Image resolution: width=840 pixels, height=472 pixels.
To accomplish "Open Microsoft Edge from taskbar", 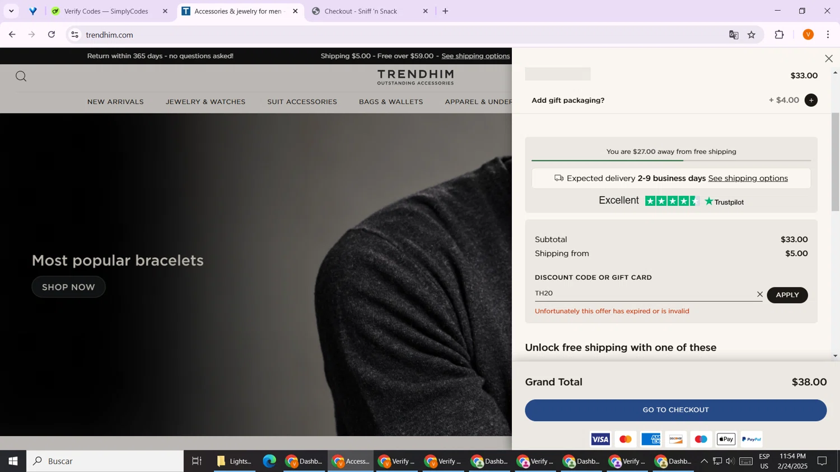I will tap(270, 461).
